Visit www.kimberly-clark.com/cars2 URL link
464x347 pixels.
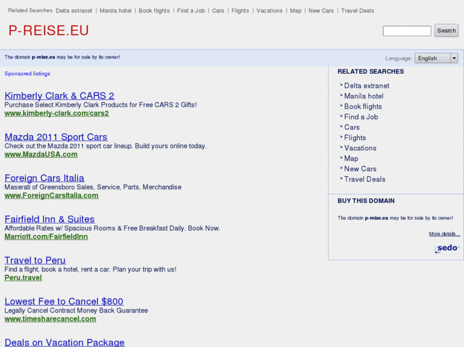[57, 113]
